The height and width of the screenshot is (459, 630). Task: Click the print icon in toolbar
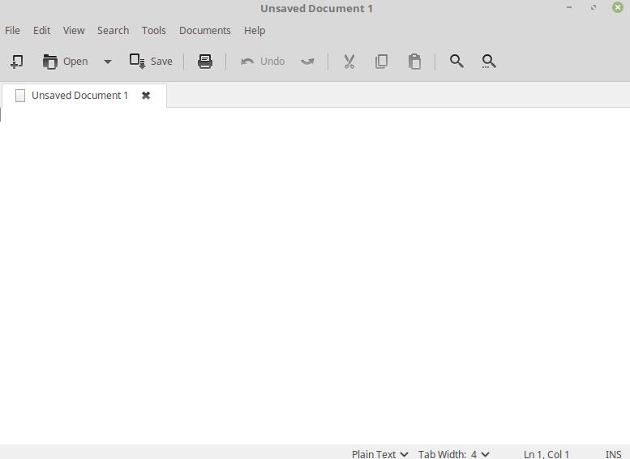click(x=205, y=62)
